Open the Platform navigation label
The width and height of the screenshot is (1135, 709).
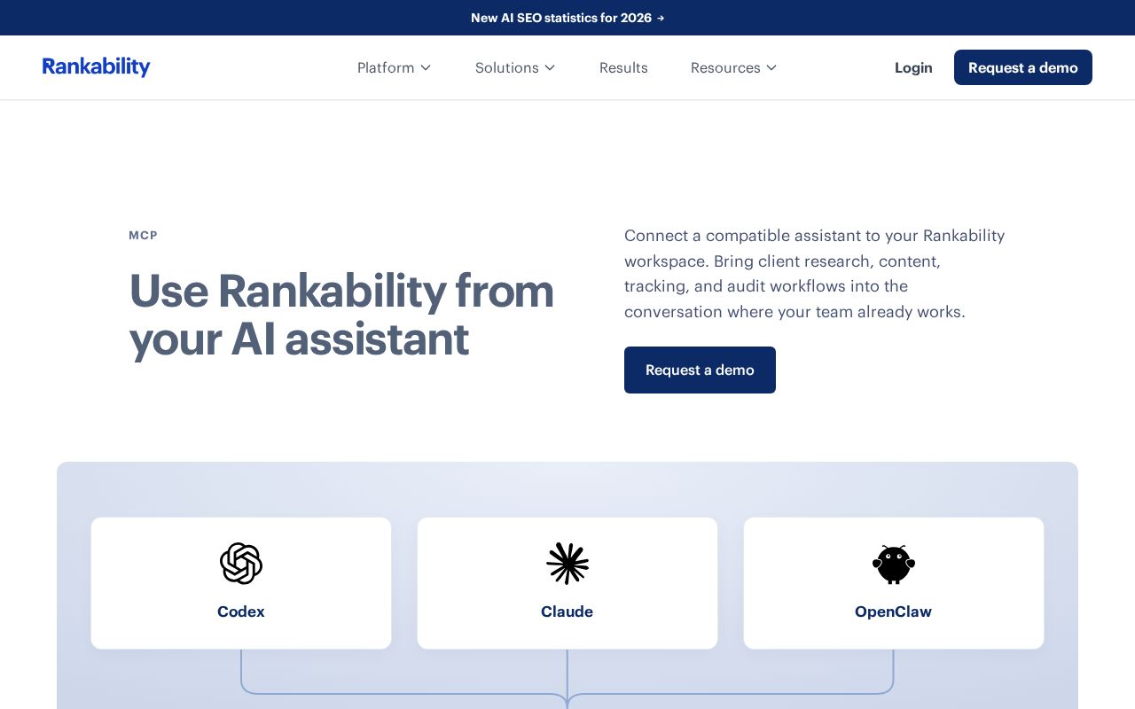[x=386, y=67]
